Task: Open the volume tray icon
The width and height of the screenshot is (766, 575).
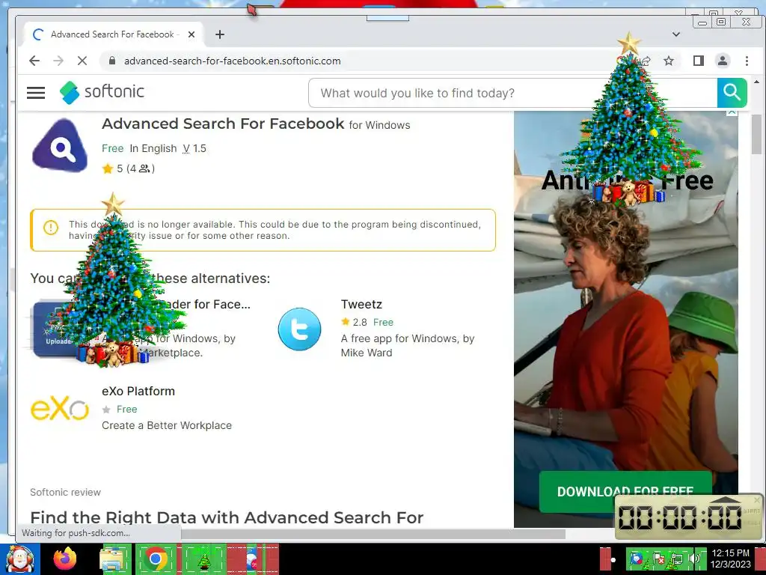Action: pos(695,559)
